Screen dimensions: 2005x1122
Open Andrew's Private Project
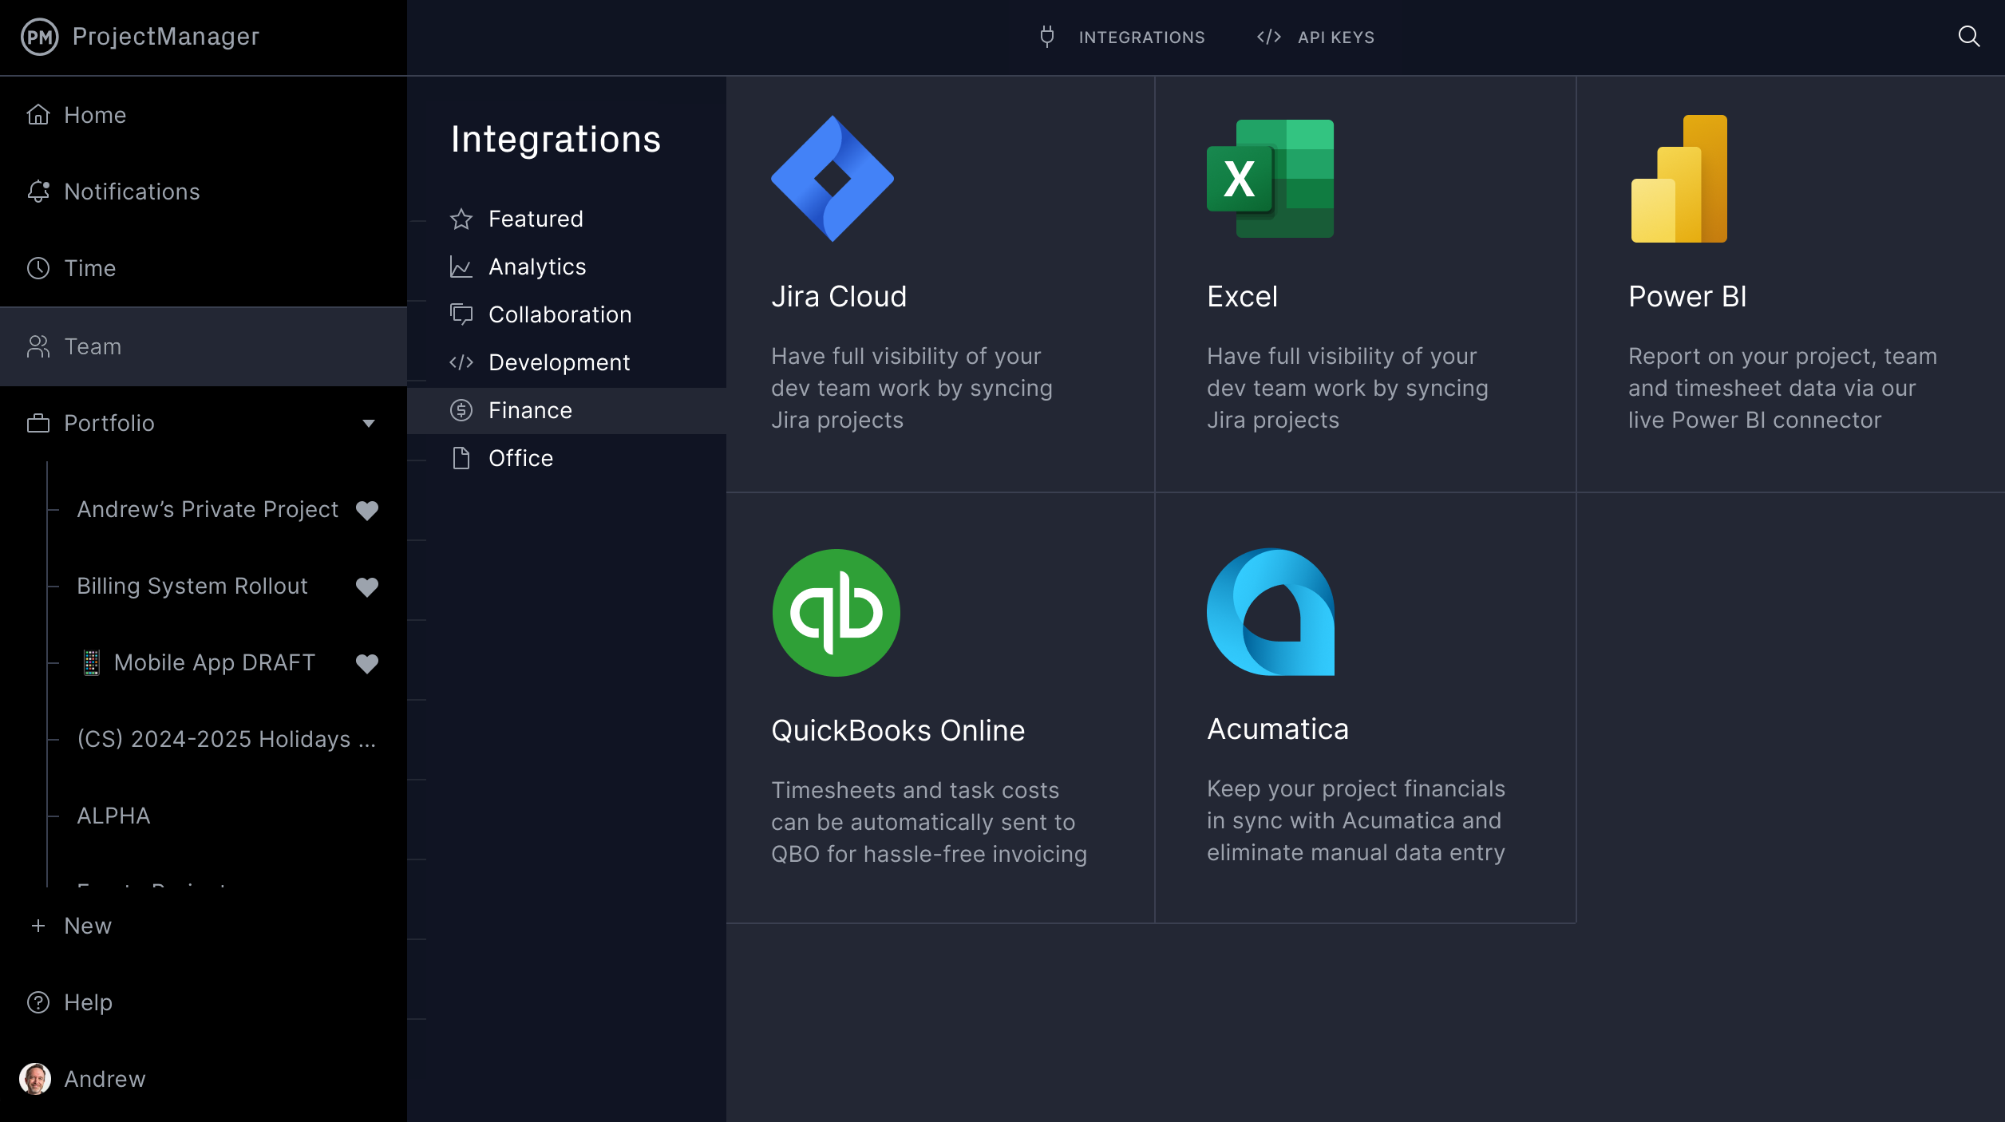[208, 509]
